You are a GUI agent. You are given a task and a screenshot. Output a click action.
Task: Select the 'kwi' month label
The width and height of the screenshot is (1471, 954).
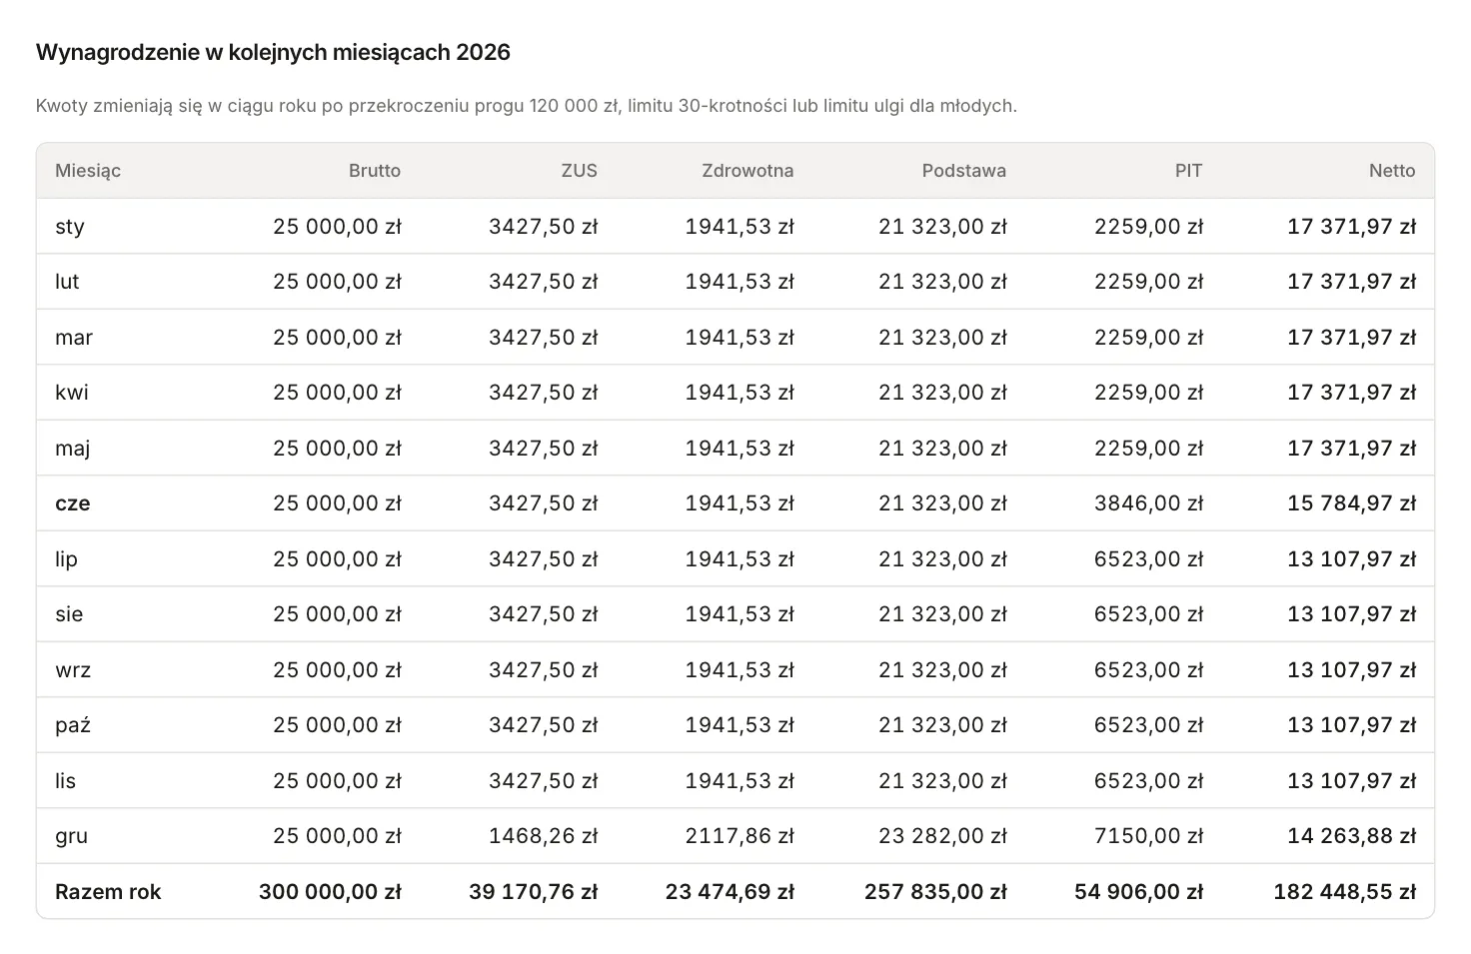coord(72,393)
